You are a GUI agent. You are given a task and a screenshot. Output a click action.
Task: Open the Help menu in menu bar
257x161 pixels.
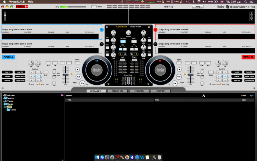(x=31, y=2)
